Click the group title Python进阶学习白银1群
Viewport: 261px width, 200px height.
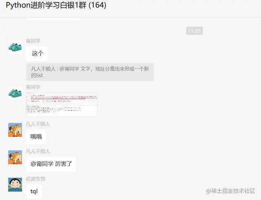click(x=46, y=5)
